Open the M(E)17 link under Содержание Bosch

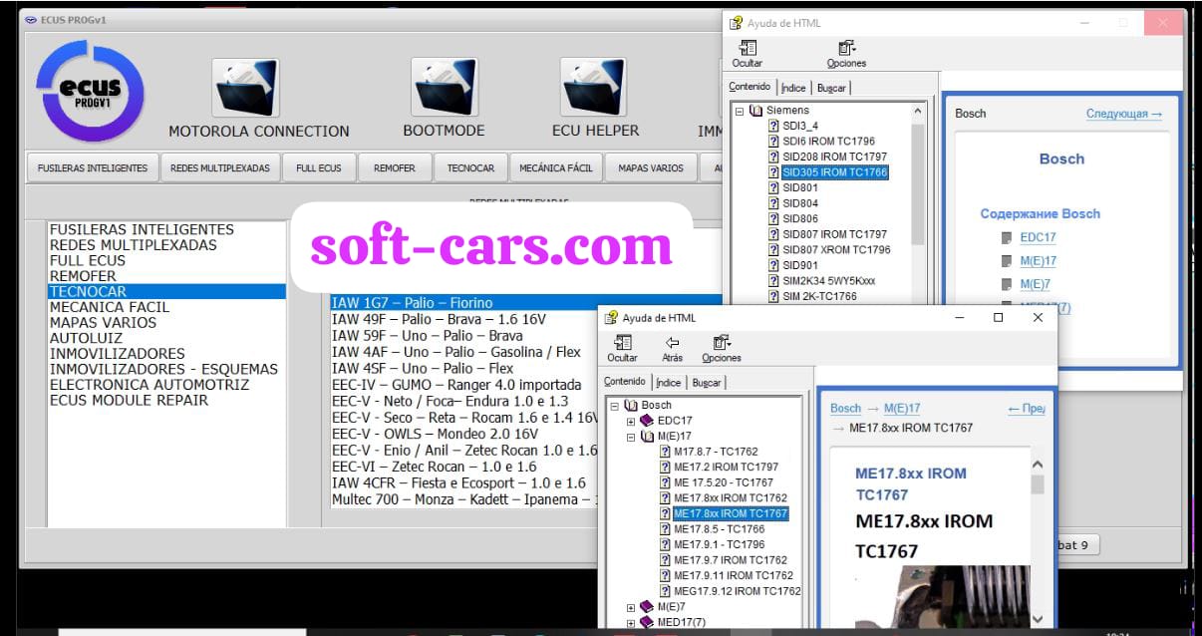[1038, 261]
